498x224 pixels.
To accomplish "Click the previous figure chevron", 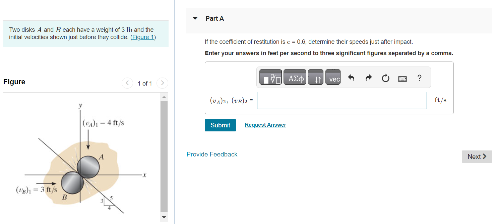I will pyautogui.click(x=127, y=83).
